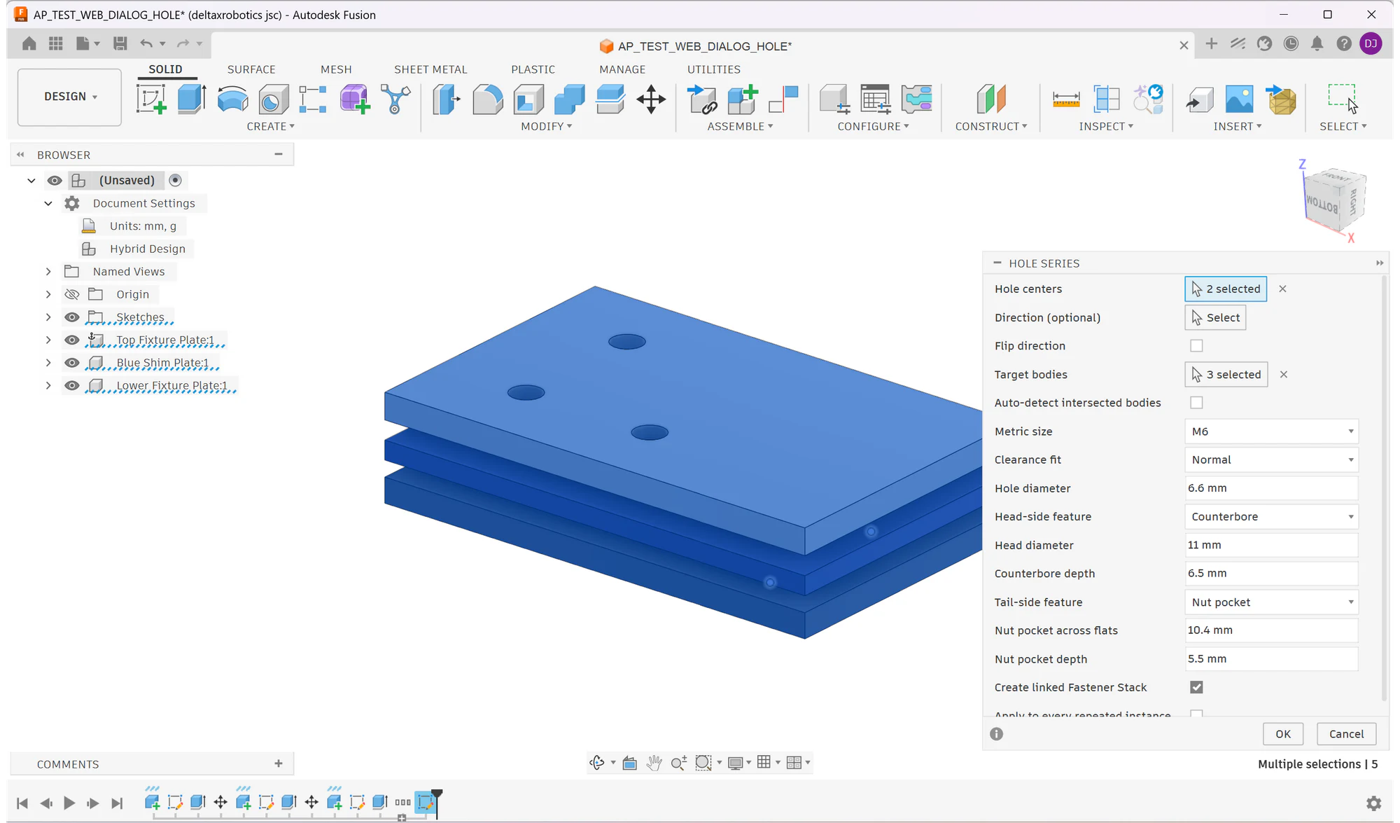This screenshot has width=1400, height=823.
Task: Select the Create Sketch tool
Action: 151,99
